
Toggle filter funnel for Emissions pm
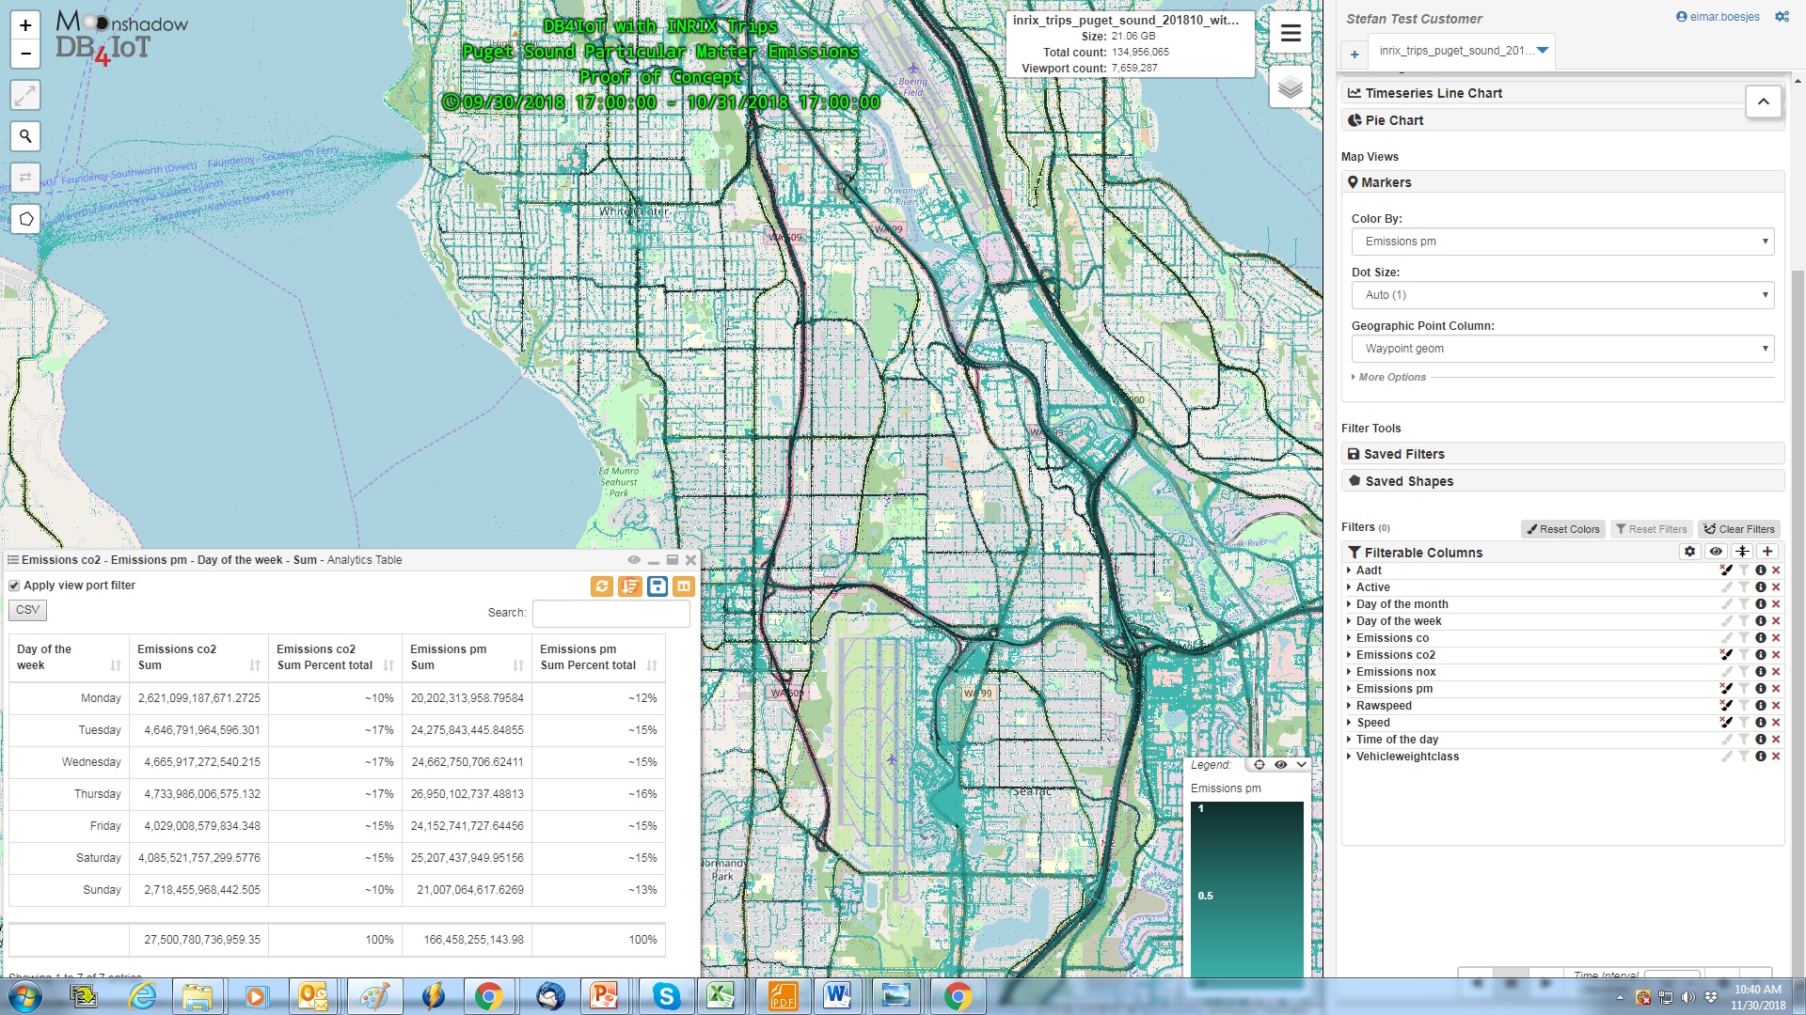[1743, 689]
